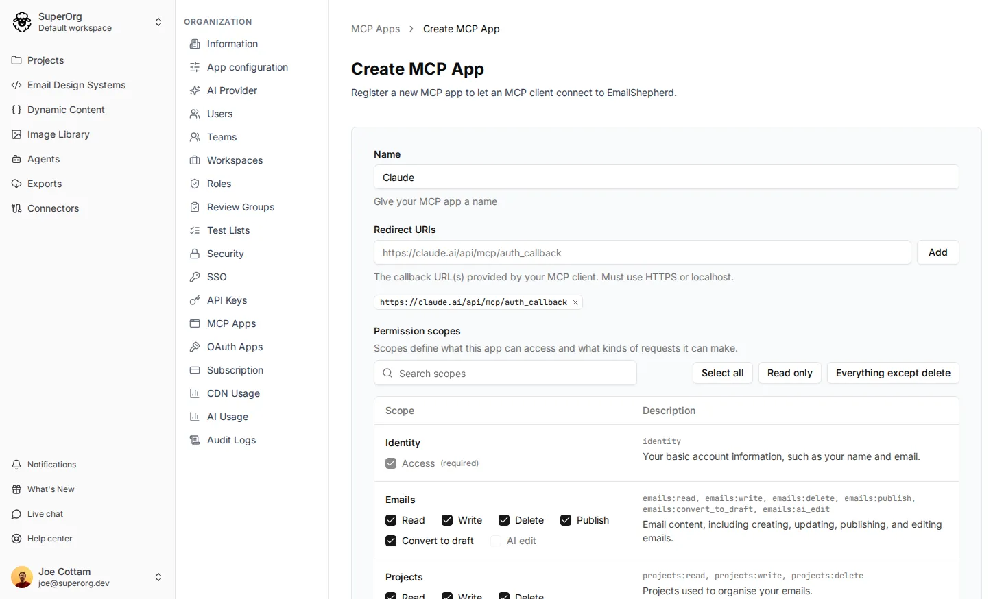The height and width of the screenshot is (599, 1004).
Task: Click the Live chat bubble icon
Action: [x=16, y=514]
